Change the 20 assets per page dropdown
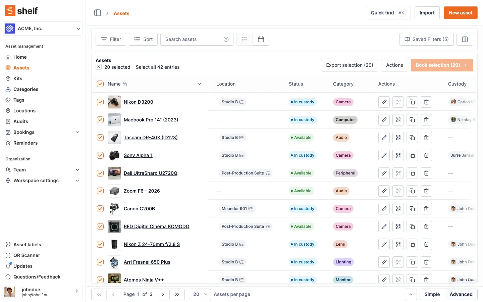The height and width of the screenshot is (302, 483). click(x=200, y=294)
